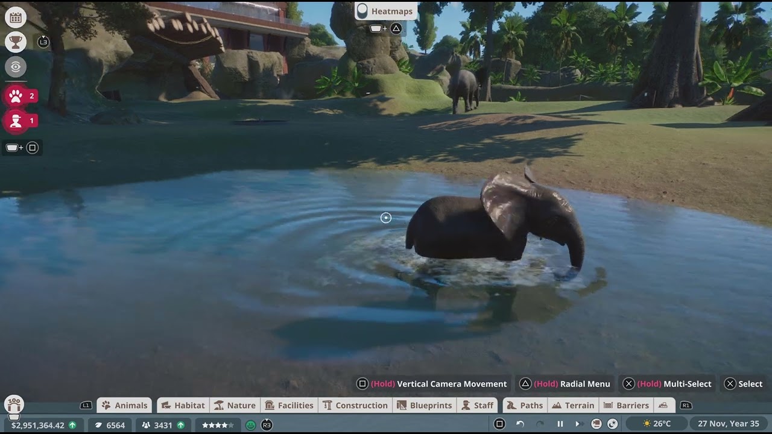Click the L1 shoulder button icon
772x434 pixels.
pos(86,405)
